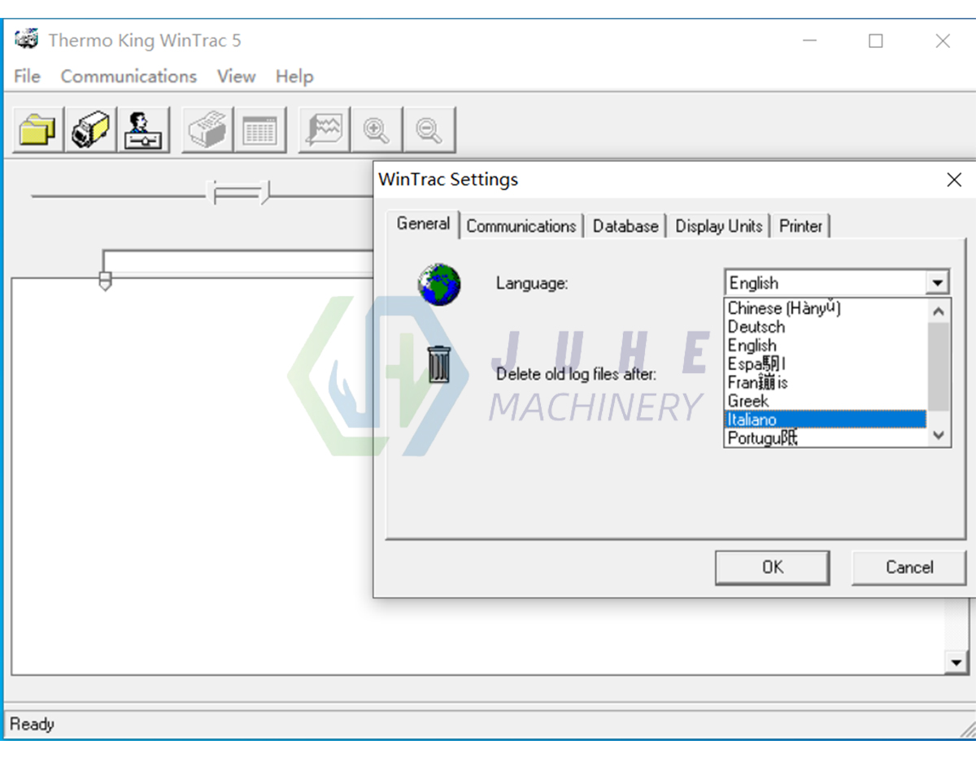Screen dimensions: 976x758
Task: Open the Database settings tab
Action: (x=625, y=226)
